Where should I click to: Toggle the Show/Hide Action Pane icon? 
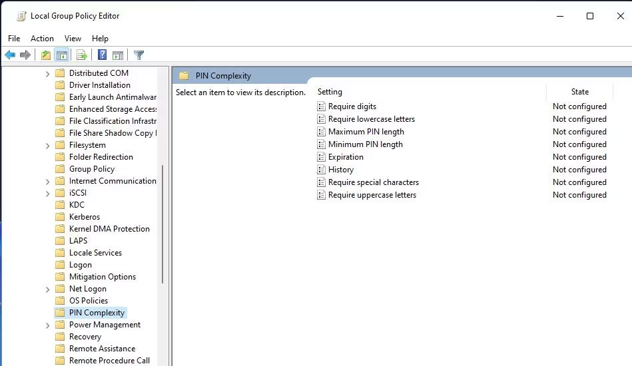click(x=118, y=55)
